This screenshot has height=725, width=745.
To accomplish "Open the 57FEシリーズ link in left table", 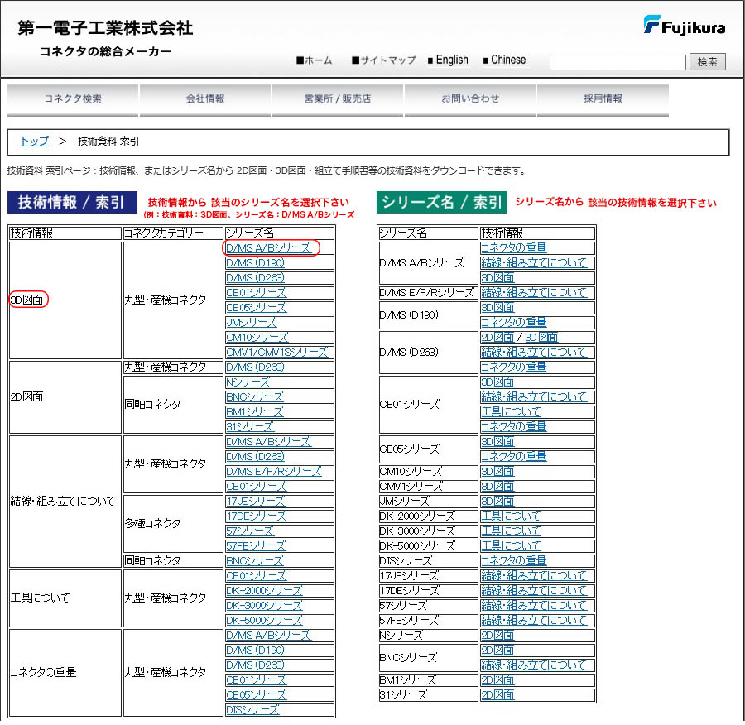I will (x=256, y=546).
